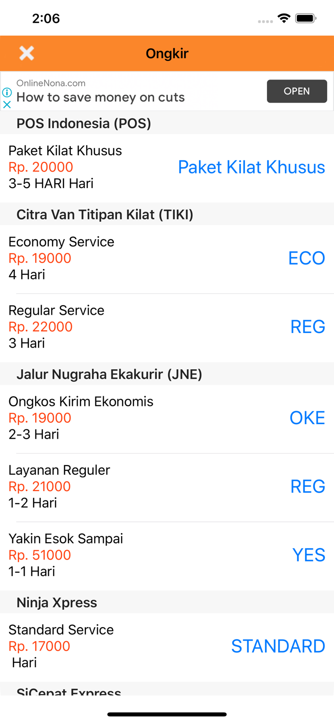Viewport: 334px width, 723px height.
Task: Tap the home indicator bar at the bottom
Action: point(167,714)
